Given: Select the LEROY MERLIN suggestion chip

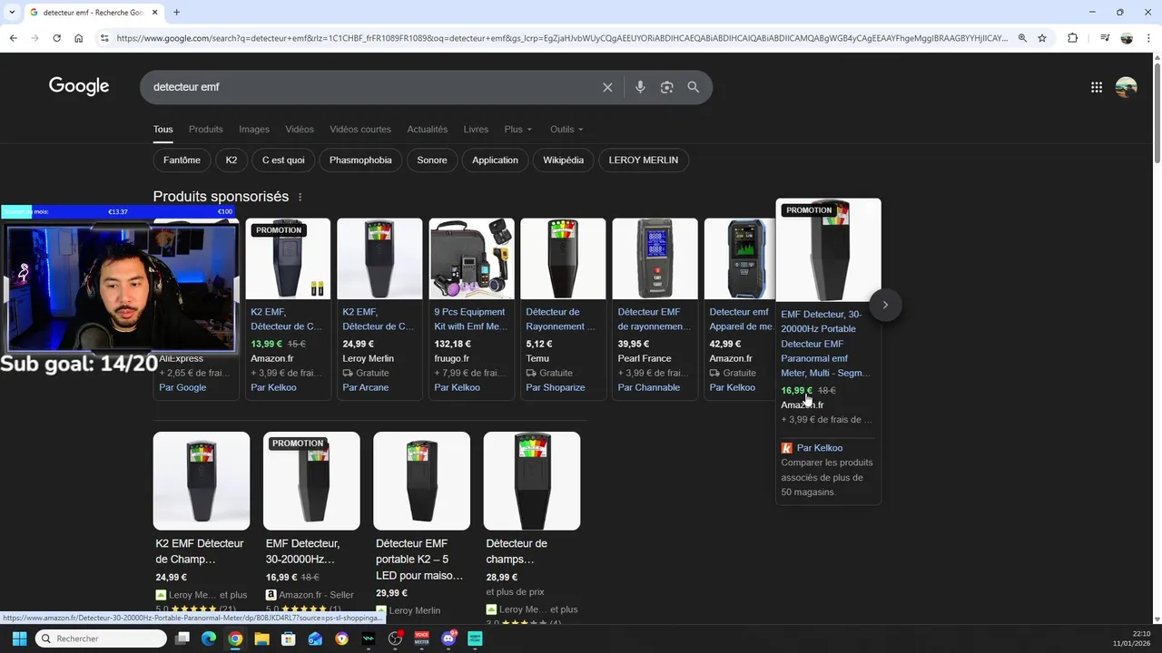Looking at the screenshot, I should [644, 161].
